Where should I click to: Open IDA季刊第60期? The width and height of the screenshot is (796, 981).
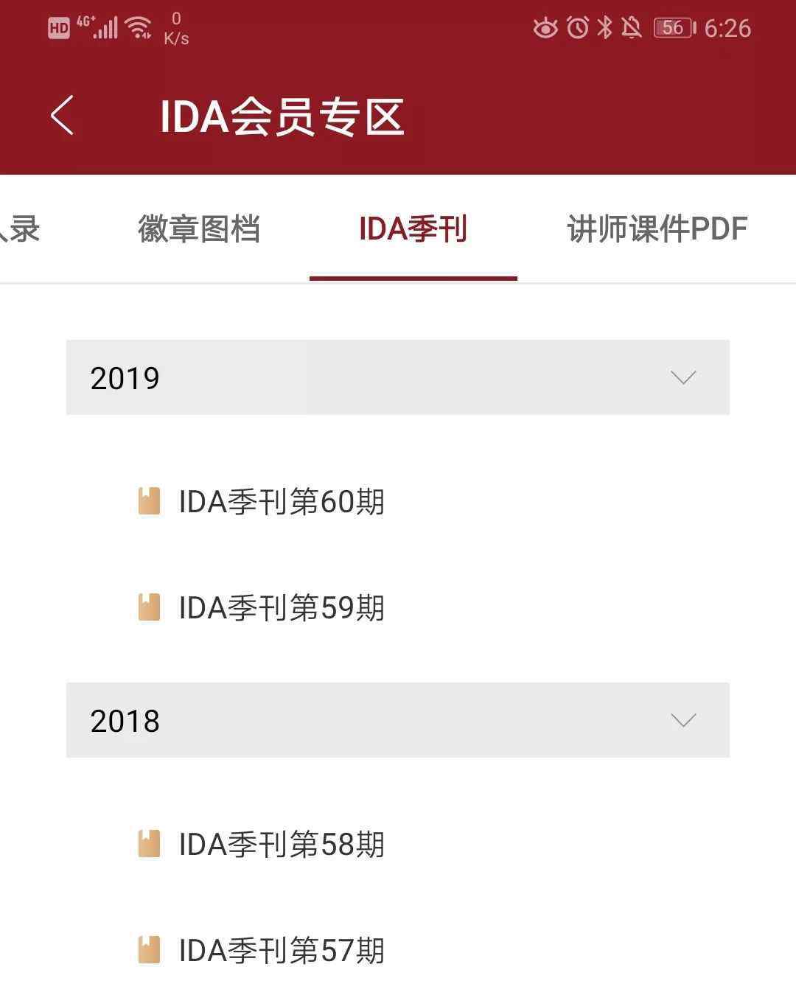point(282,502)
